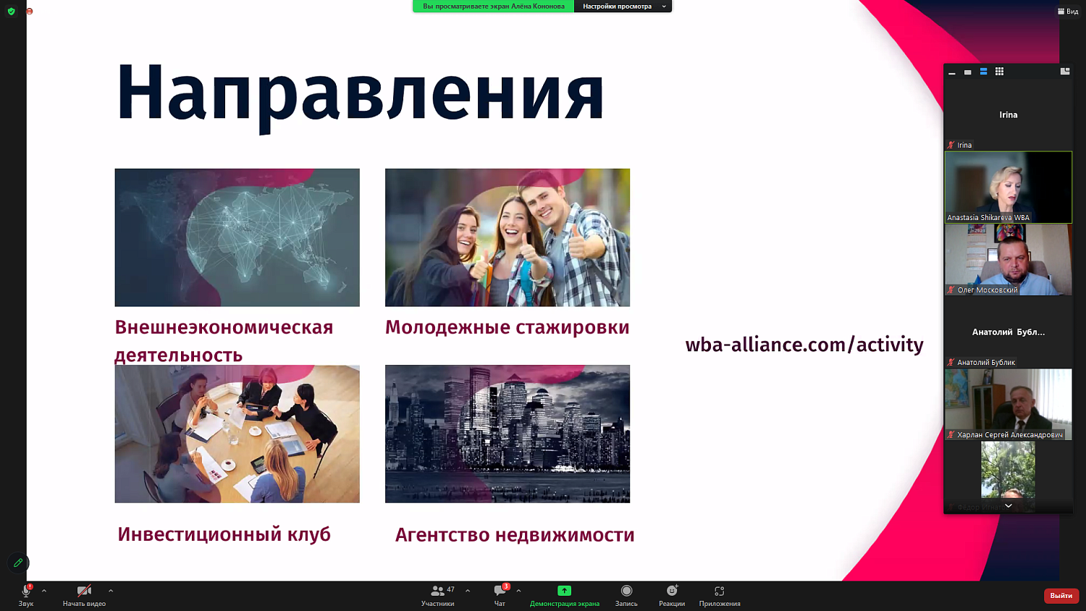Open the Приложения apps icon

coord(719,594)
